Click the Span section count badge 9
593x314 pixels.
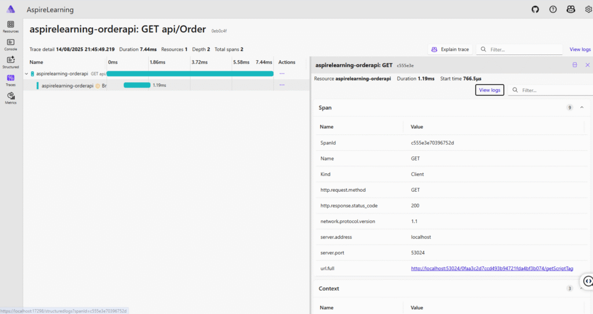coord(570,108)
